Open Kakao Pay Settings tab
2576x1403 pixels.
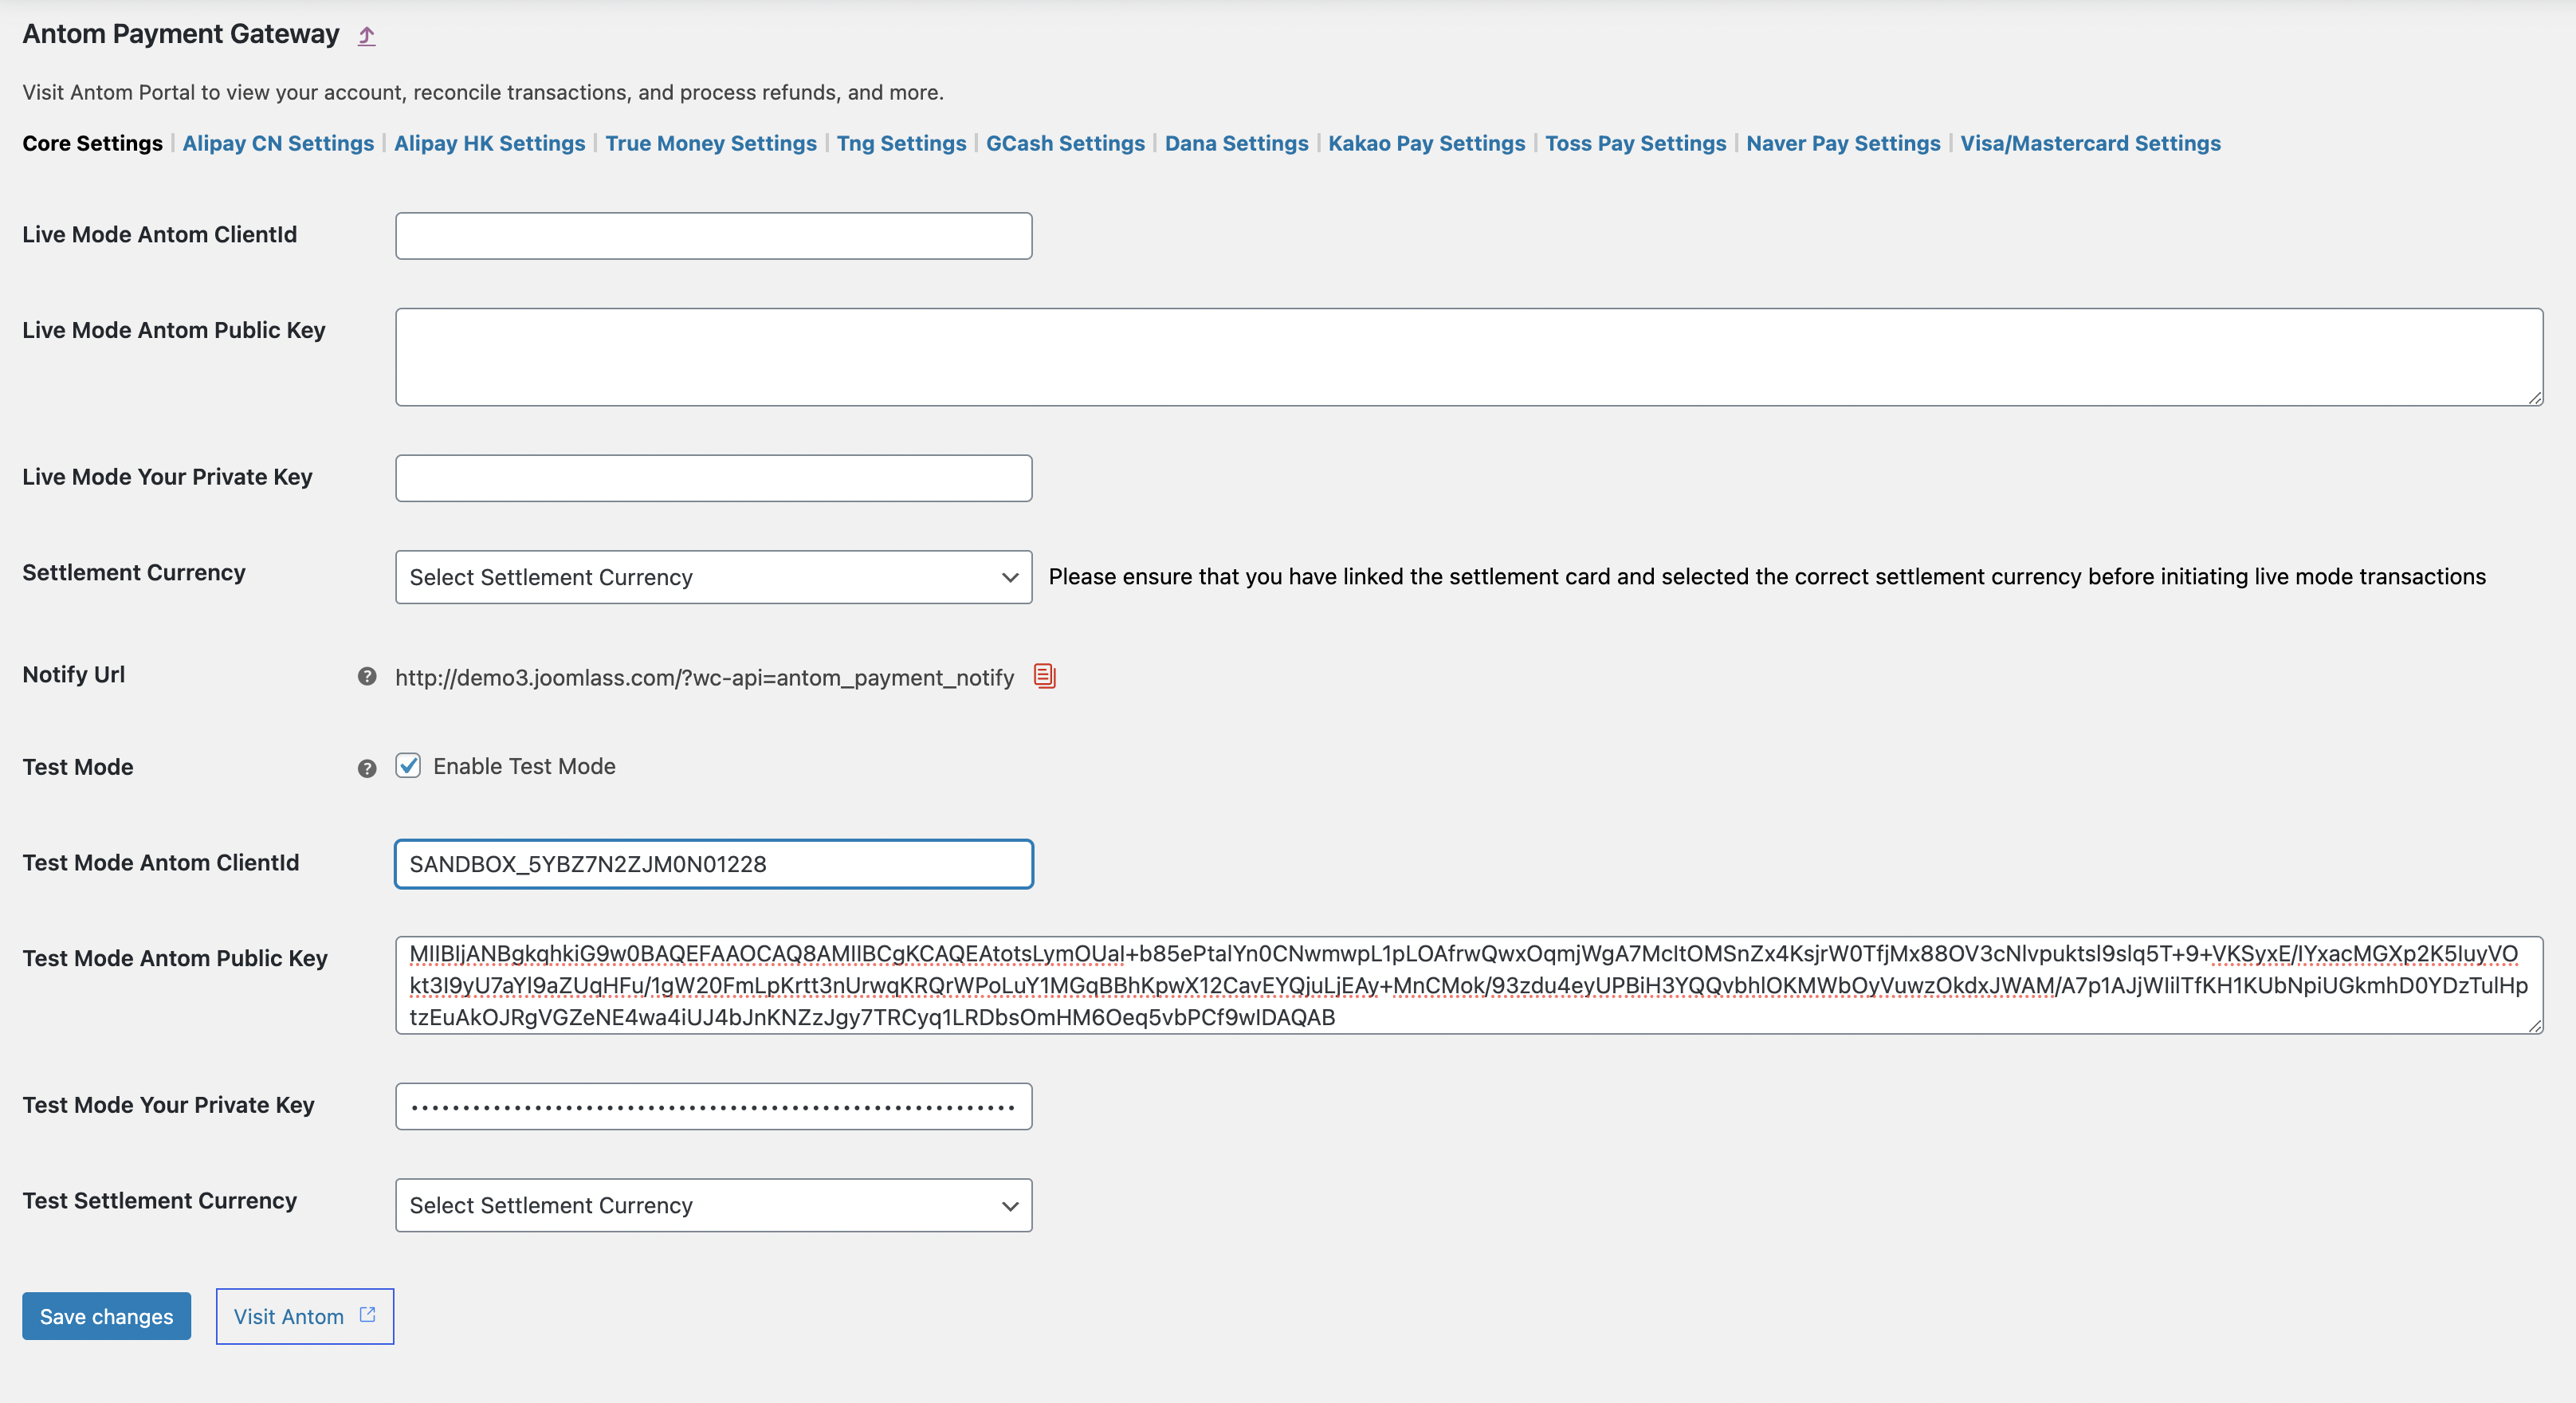tap(1426, 143)
